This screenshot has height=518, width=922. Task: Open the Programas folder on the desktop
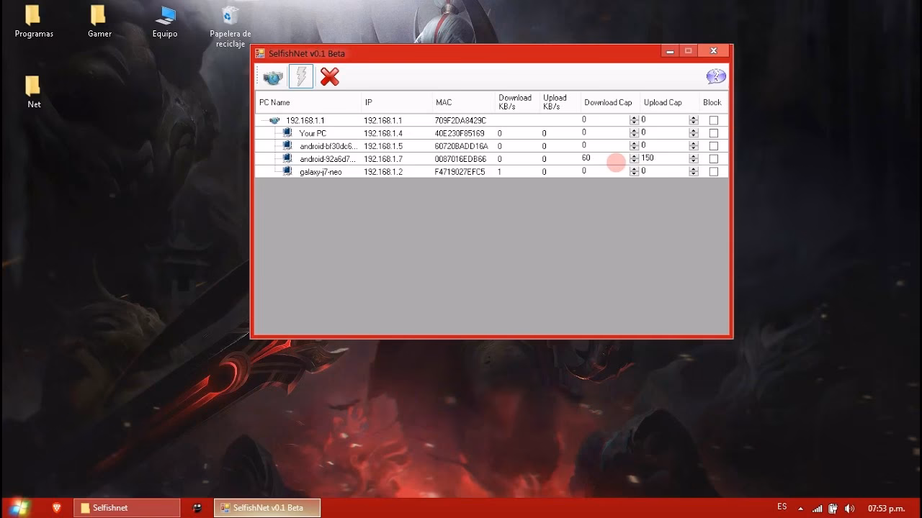coord(34,22)
